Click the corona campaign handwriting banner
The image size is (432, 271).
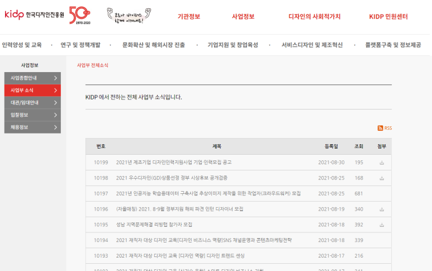pyautogui.click(x=129, y=16)
